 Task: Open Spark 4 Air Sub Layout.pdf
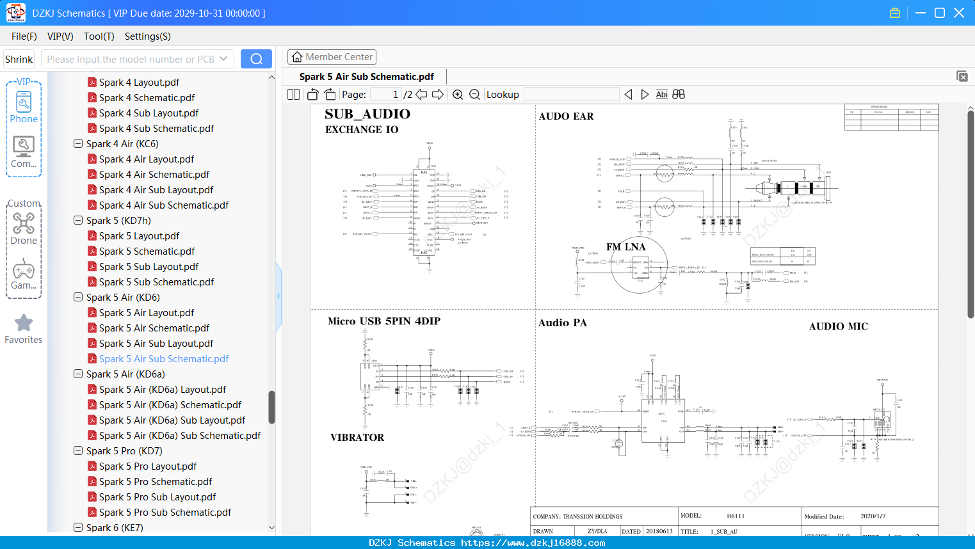click(156, 190)
